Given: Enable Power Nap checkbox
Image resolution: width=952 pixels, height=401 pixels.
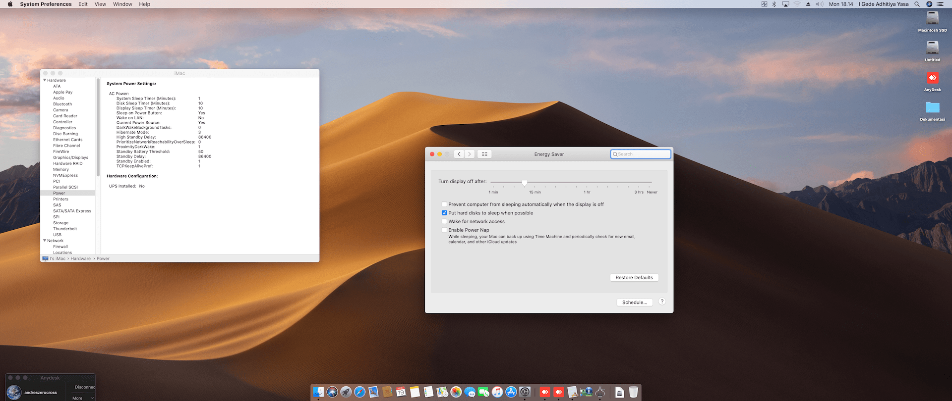Looking at the screenshot, I should click(444, 230).
